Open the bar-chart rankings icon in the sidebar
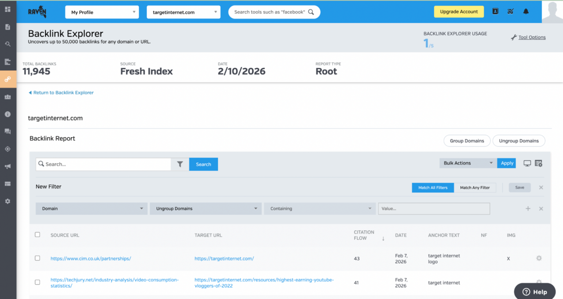This screenshot has height=299, width=563. 8,62
